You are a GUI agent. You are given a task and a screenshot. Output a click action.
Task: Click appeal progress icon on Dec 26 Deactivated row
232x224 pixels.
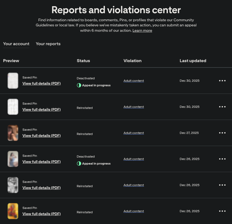point(79,163)
